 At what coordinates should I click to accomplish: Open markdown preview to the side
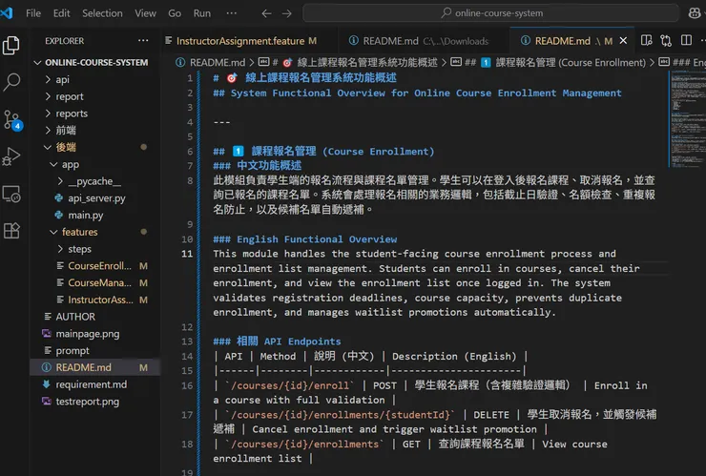(x=647, y=40)
